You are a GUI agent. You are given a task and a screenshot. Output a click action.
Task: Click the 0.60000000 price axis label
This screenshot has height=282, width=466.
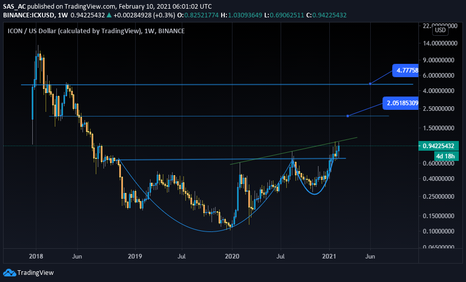click(438, 163)
